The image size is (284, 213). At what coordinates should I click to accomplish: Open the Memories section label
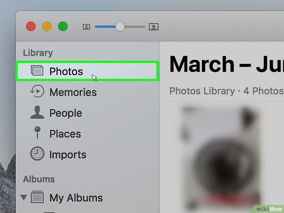(73, 92)
